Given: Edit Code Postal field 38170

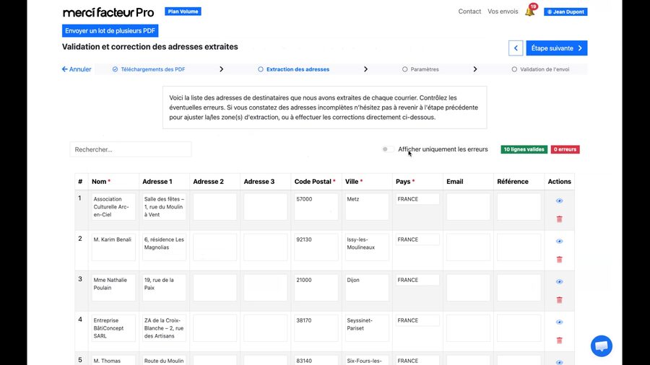Looking at the screenshot, I should coord(316,328).
